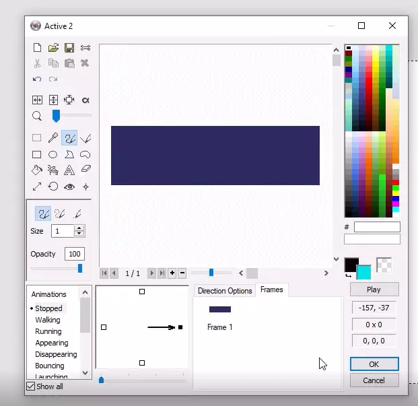Open the Import image folder icon
Image resolution: width=418 pixels, height=406 pixels.
(53, 48)
